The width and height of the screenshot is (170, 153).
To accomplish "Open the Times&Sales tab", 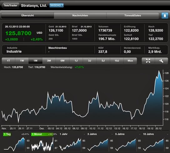I will [x=133, y=16].
